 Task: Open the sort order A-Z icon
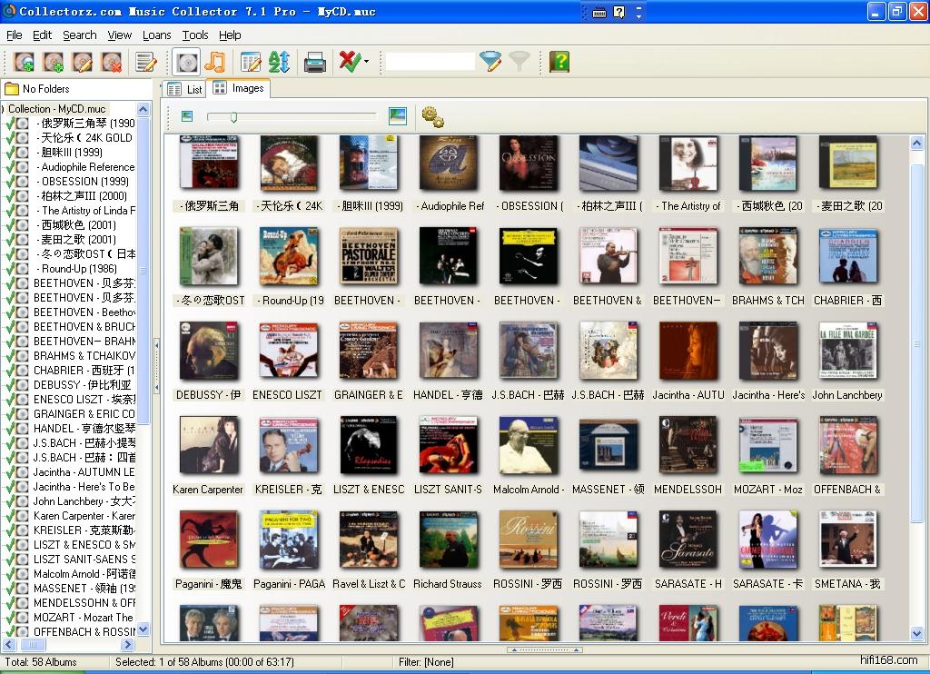coord(279,62)
